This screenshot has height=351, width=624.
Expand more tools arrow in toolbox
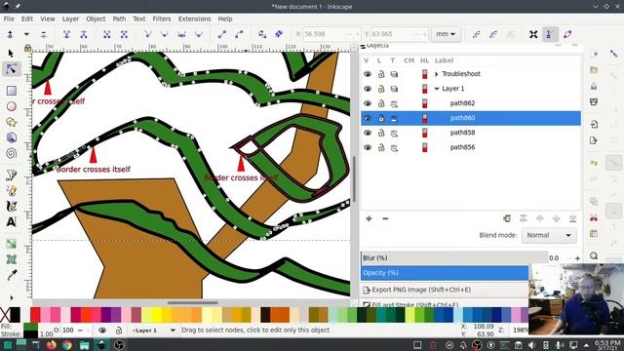click(x=11, y=297)
